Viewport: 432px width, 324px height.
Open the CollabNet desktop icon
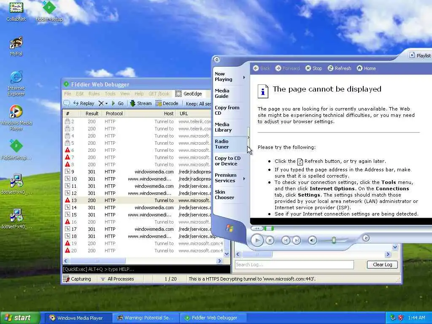click(x=16, y=11)
